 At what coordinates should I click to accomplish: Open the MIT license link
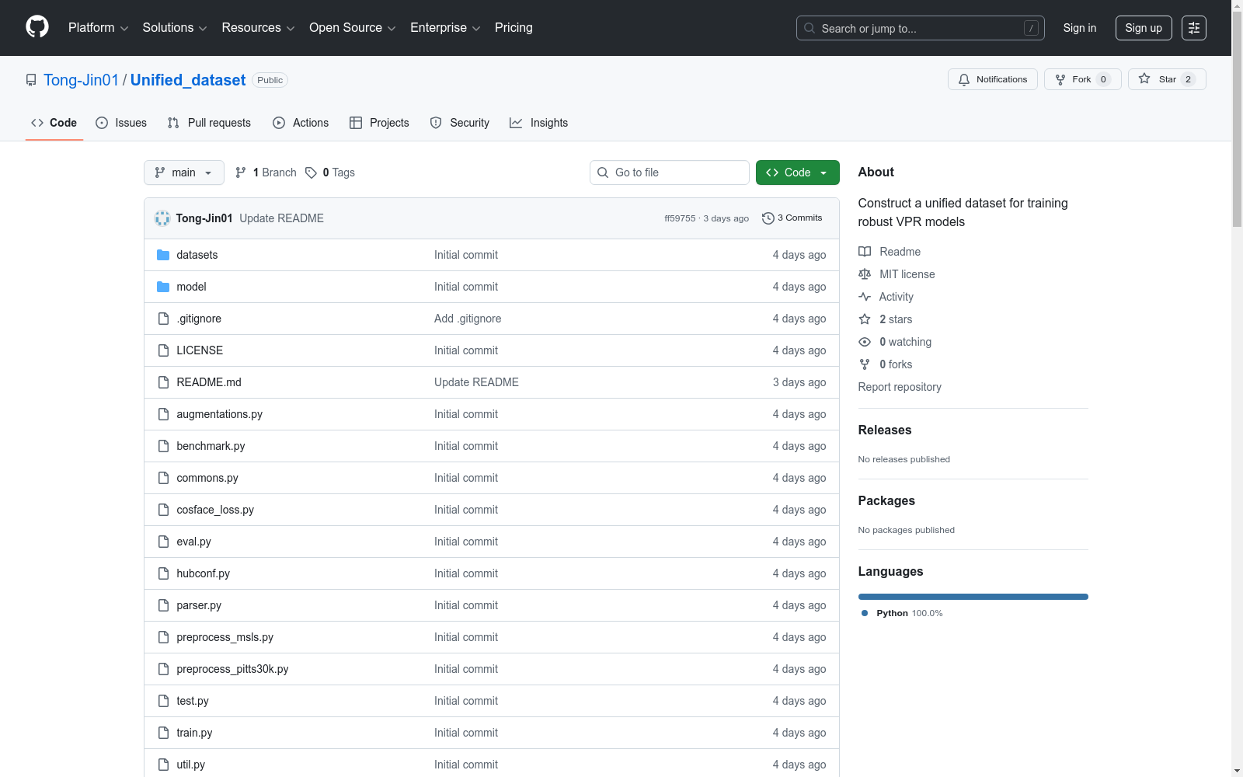pos(897,274)
